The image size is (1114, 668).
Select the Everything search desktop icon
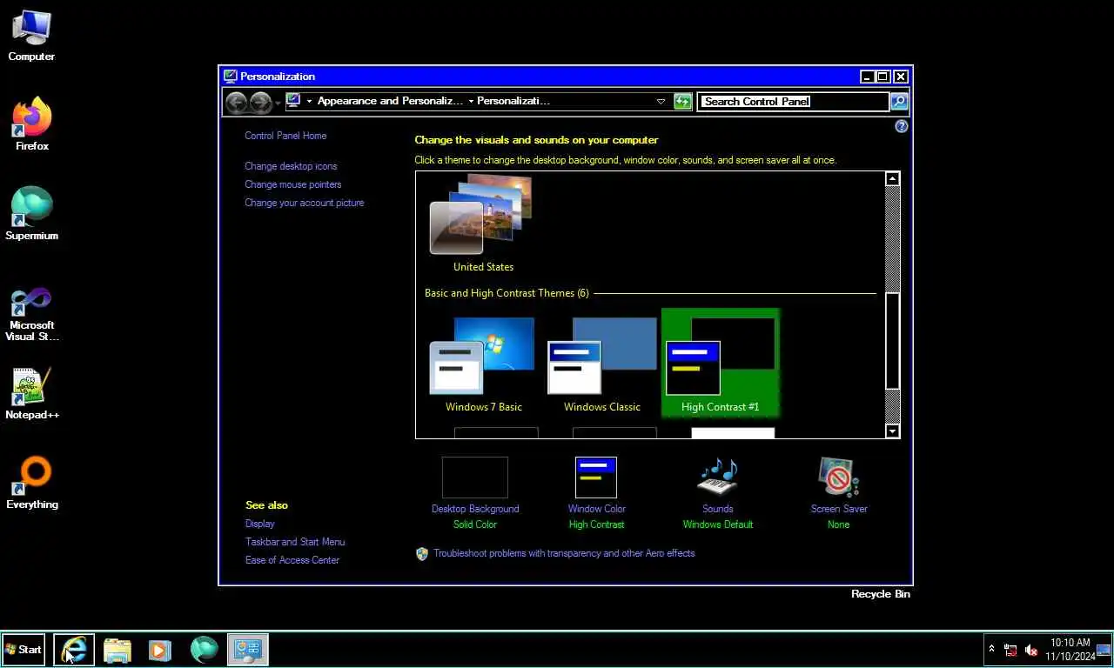tap(31, 483)
